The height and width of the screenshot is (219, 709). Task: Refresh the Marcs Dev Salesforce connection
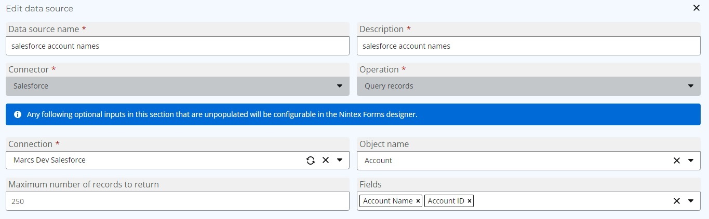(x=311, y=160)
